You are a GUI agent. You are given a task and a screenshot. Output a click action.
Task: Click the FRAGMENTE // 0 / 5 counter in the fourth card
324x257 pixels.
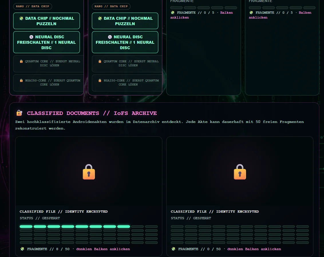[274, 13]
